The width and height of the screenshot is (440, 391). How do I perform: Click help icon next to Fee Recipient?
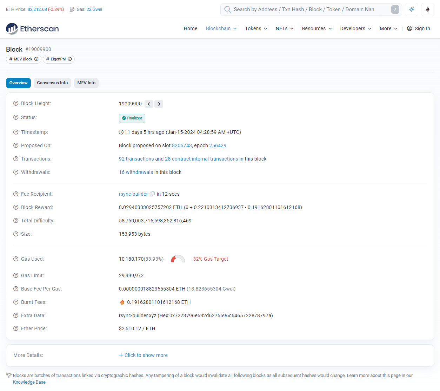(16, 194)
